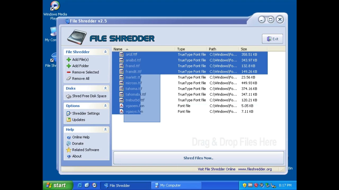Click the red Remove Selected icon

coord(69,72)
